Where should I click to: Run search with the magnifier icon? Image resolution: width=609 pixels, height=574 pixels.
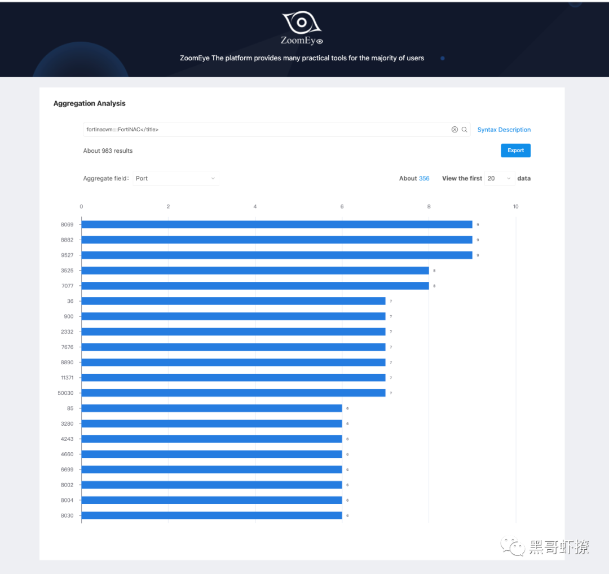464,129
